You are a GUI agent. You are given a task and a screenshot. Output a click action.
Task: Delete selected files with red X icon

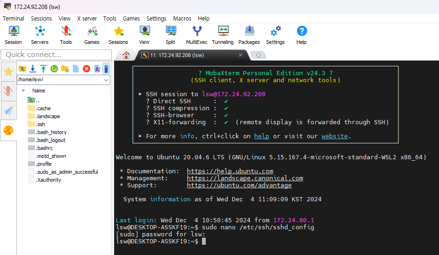pos(86,69)
